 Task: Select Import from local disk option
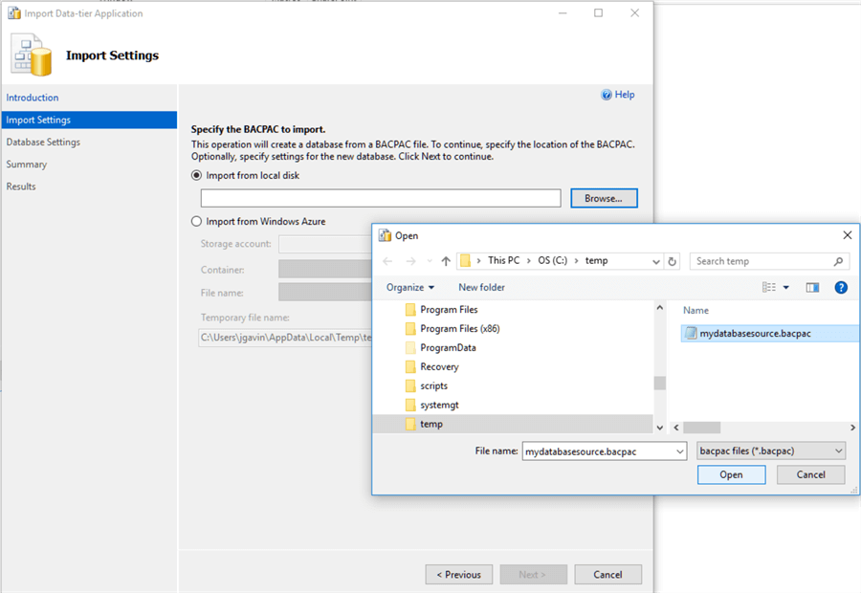[197, 176]
